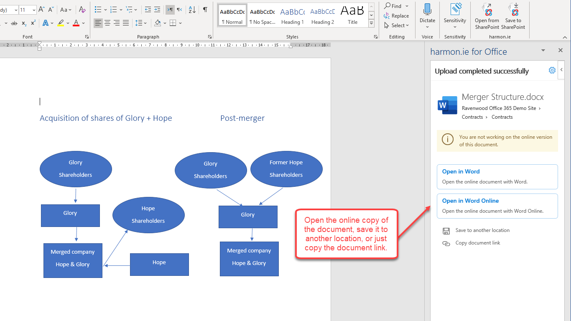
Task: Collapse harmon.ie sidebar with chevron
Action: [561, 70]
